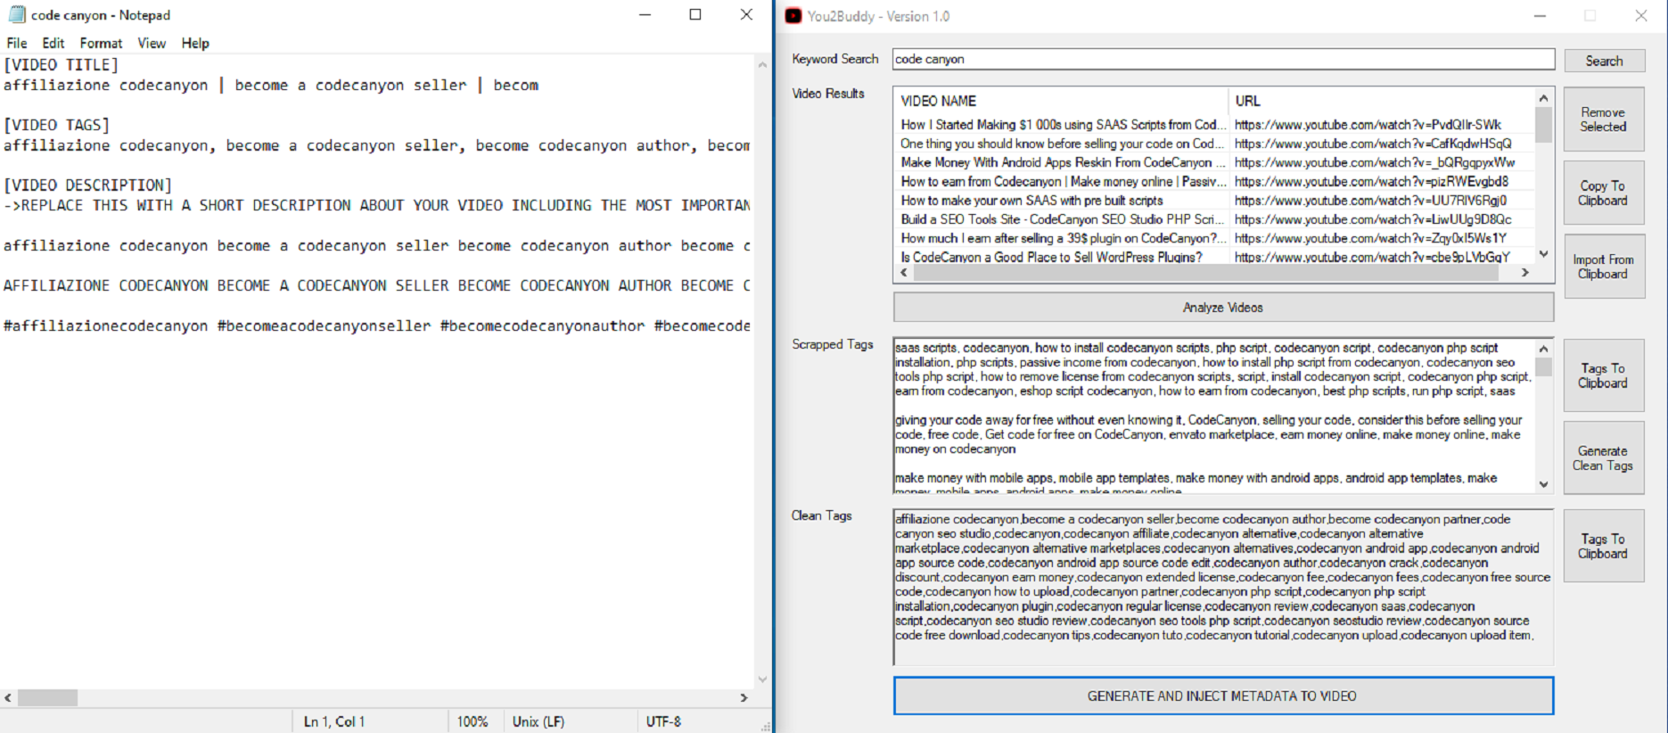Click the Scrapped Tags scroll-up arrow
The image size is (1668, 733).
coord(1543,348)
